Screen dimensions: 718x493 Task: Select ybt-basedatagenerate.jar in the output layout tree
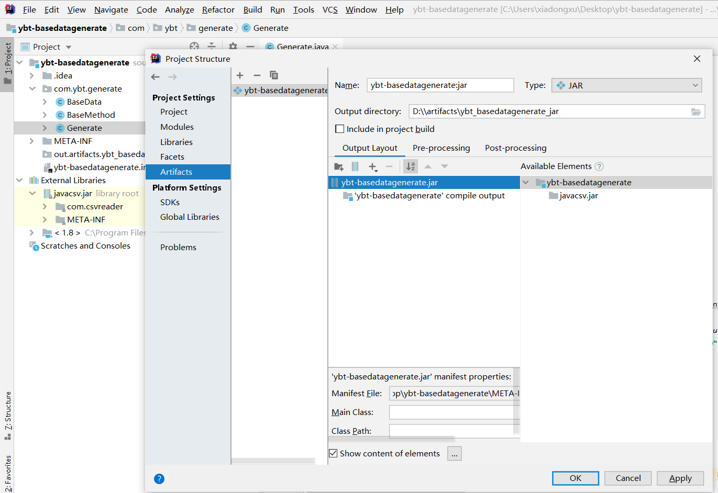[x=424, y=183]
